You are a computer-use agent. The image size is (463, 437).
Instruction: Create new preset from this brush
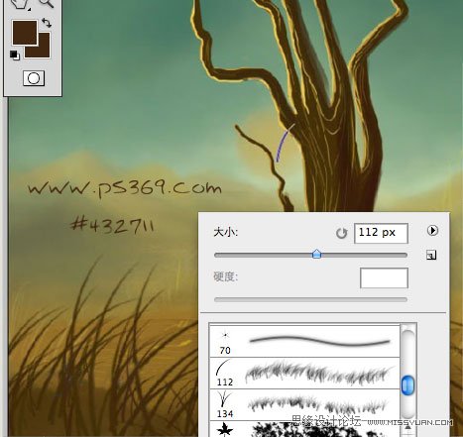click(x=431, y=255)
